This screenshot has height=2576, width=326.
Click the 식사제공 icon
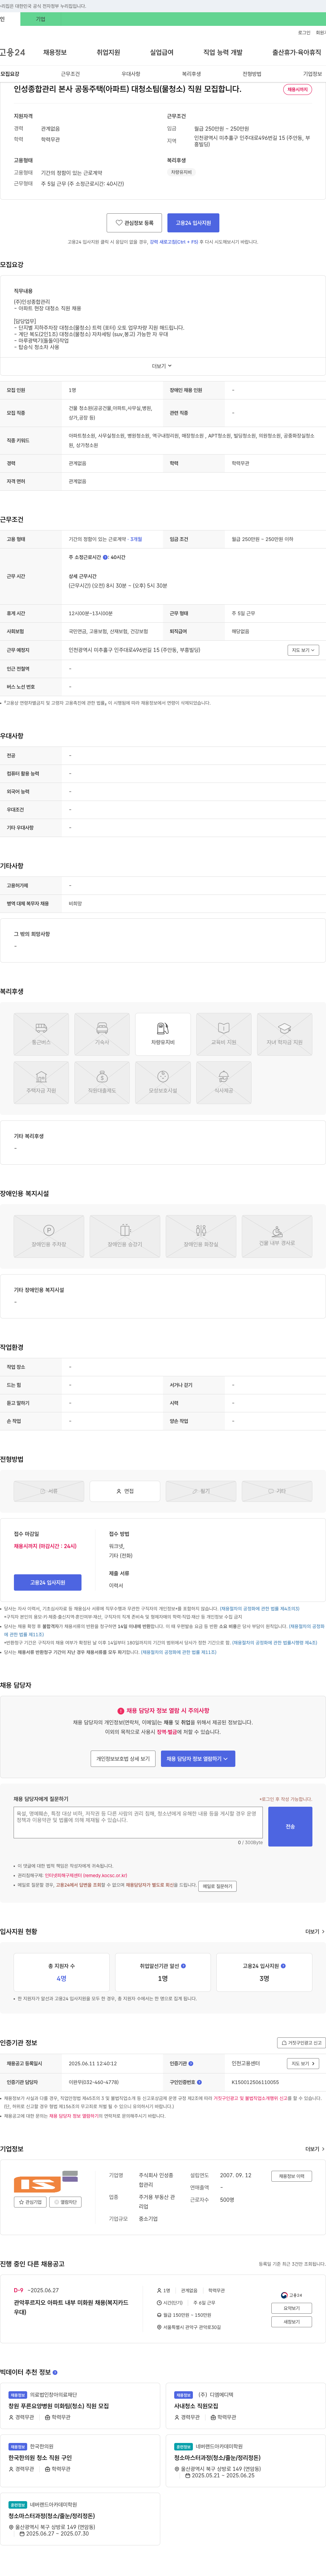click(x=223, y=1082)
